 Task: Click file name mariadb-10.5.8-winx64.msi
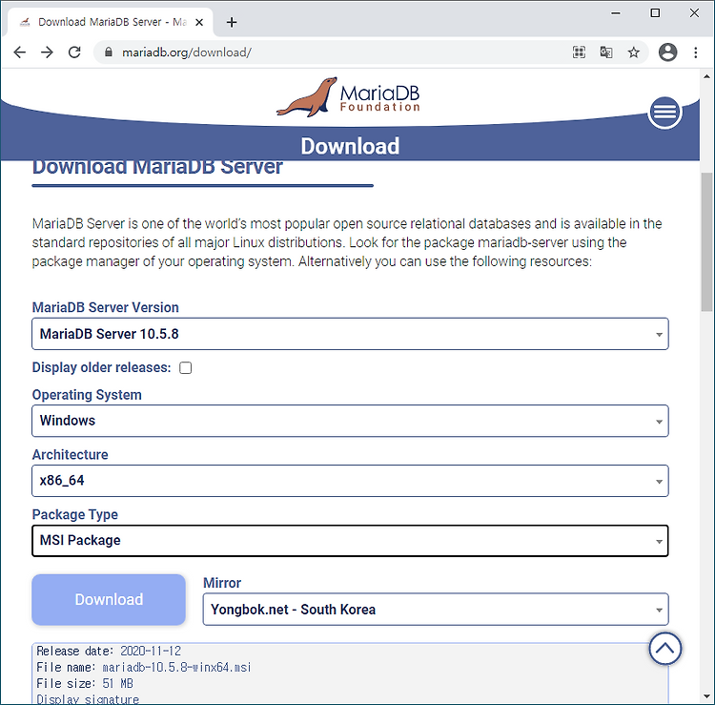tap(176, 668)
